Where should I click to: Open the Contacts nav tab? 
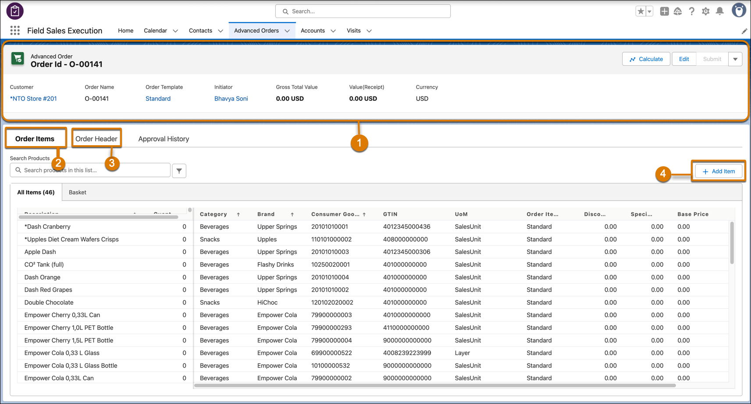(200, 31)
